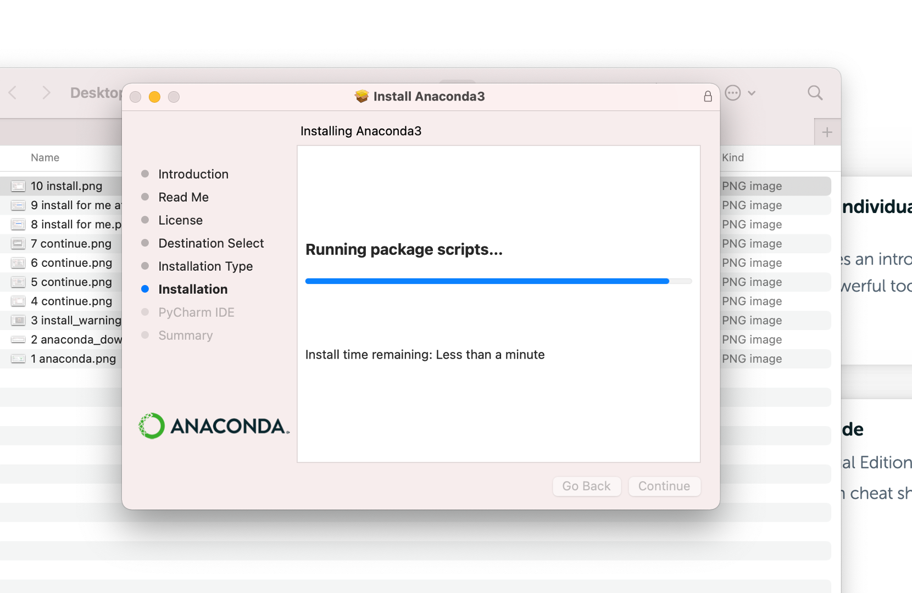Select the file 7 continue.png

[x=71, y=243]
